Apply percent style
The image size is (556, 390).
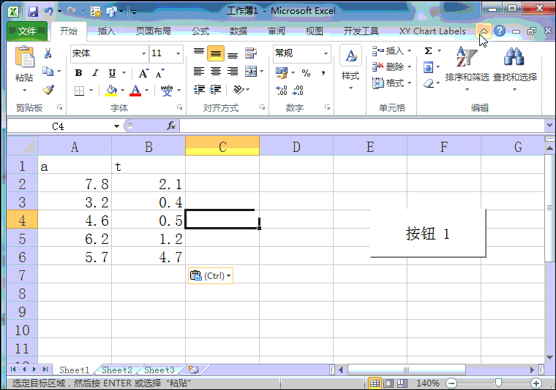306,73
